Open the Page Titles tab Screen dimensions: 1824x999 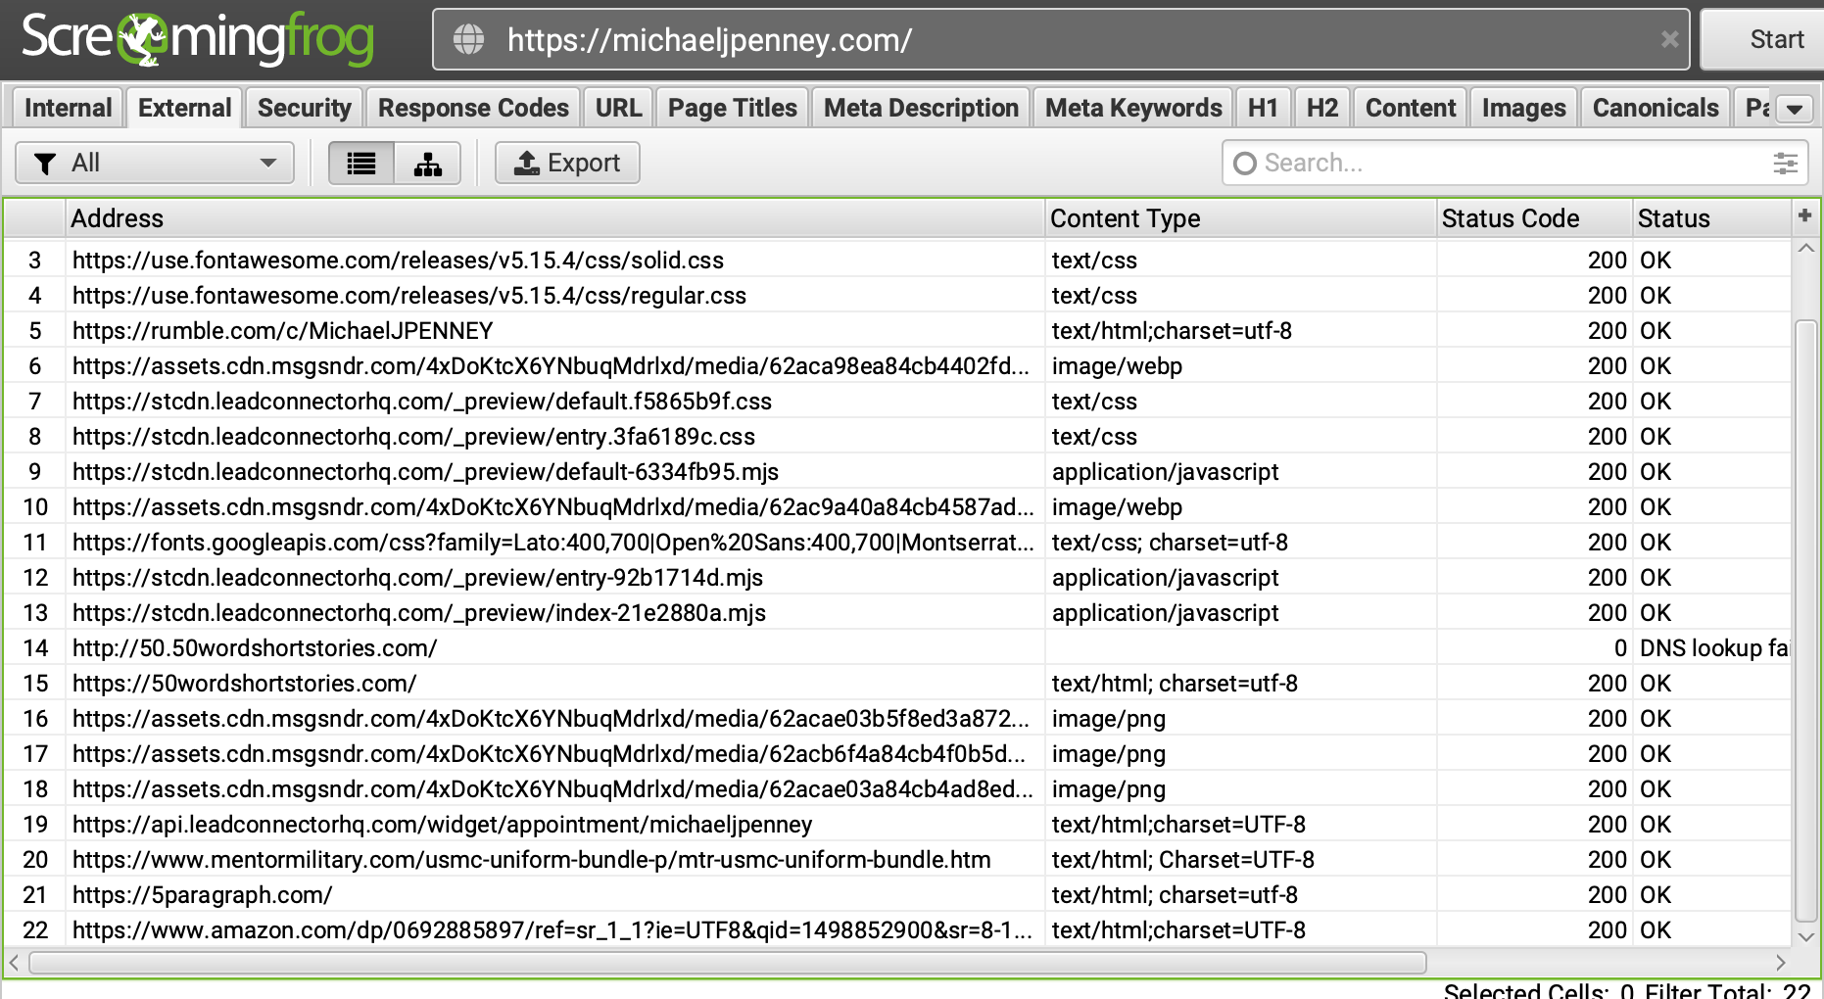tap(732, 108)
